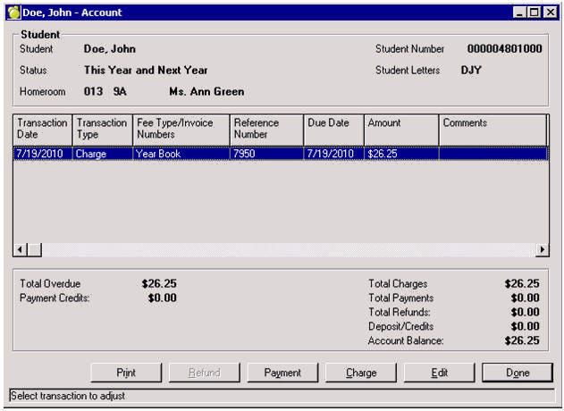Close the Account window
The height and width of the screenshot is (411, 564).
[x=550, y=13]
